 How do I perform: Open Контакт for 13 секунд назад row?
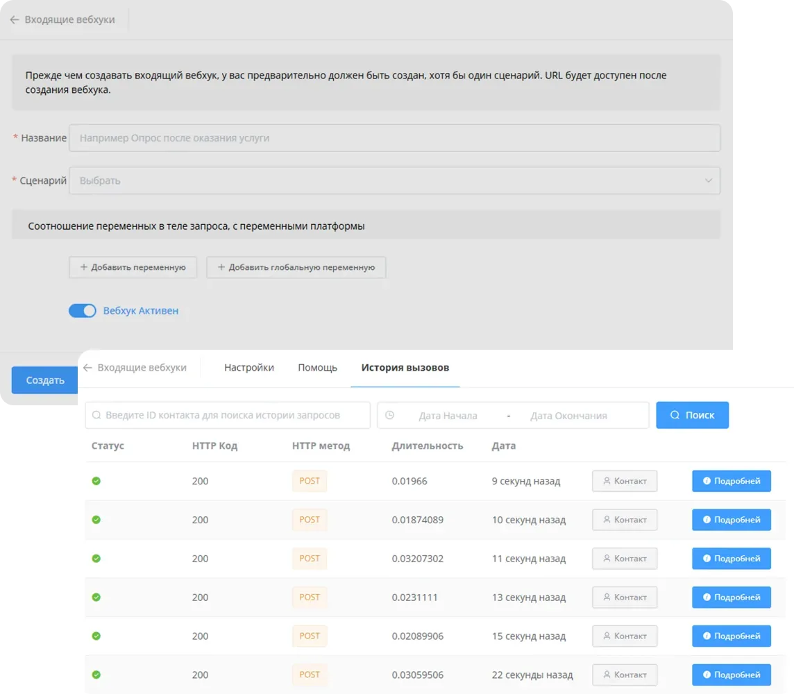coord(625,598)
